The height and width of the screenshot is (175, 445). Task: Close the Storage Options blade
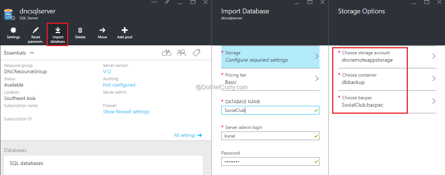(439, 2)
